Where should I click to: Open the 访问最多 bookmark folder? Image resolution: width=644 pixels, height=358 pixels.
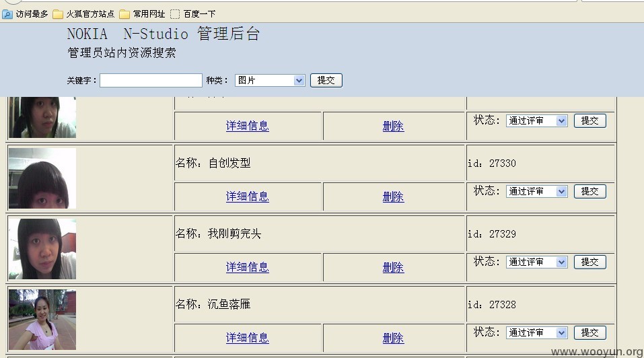click(26, 14)
